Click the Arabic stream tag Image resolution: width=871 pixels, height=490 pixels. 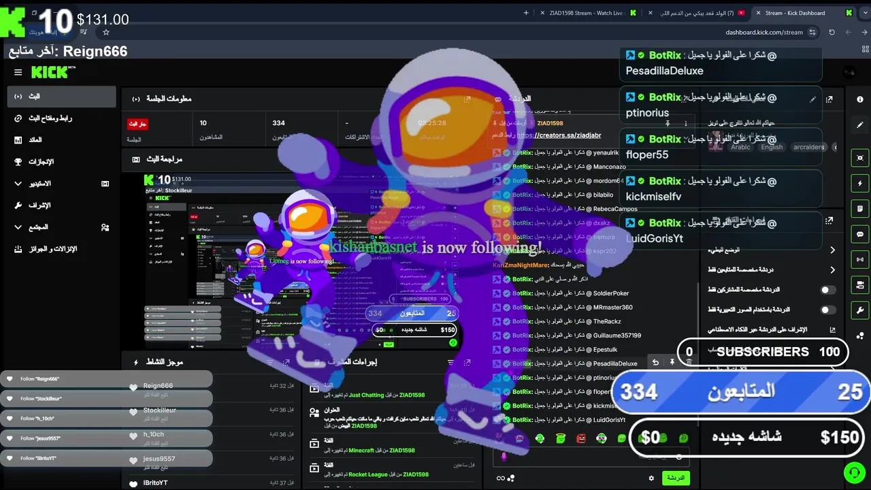[740, 147]
